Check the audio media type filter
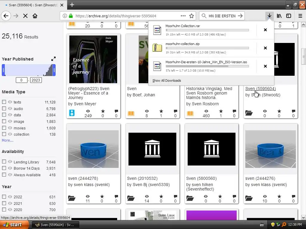This screenshot has width=306, height=229. 4,109
